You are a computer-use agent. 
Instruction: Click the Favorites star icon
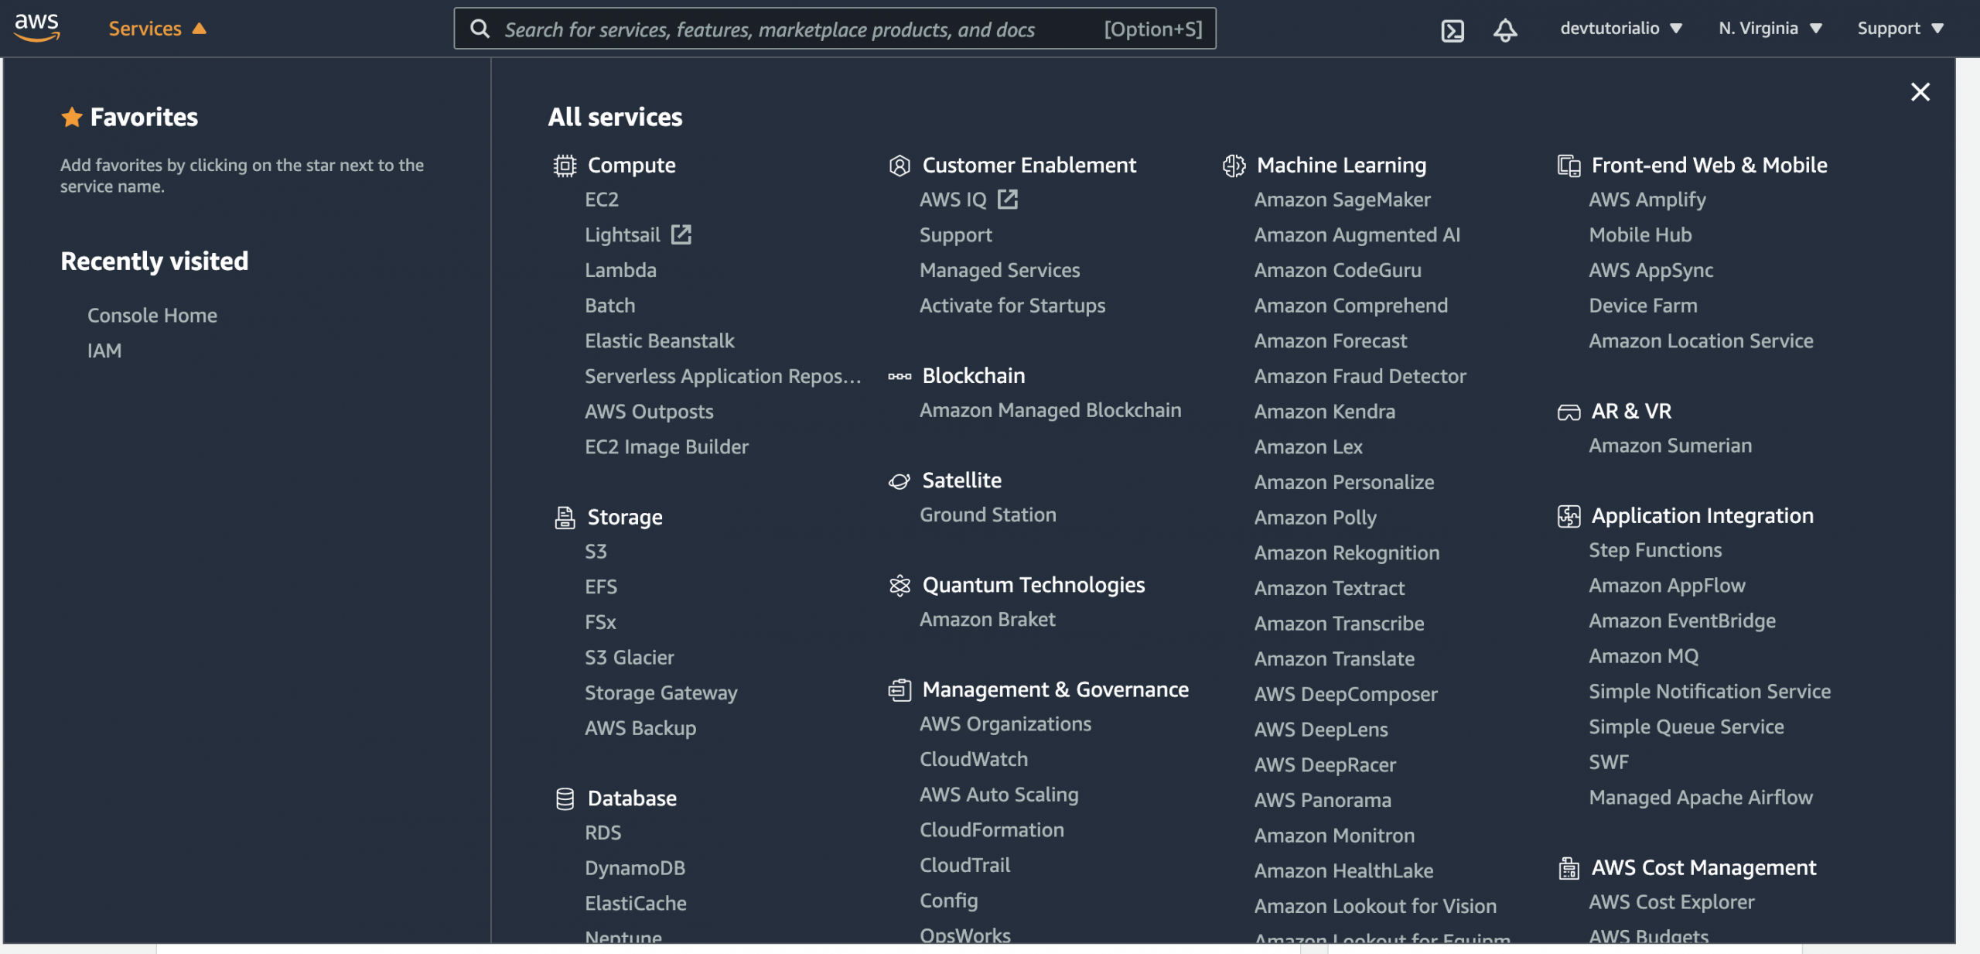pyautogui.click(x=72, y=117)
